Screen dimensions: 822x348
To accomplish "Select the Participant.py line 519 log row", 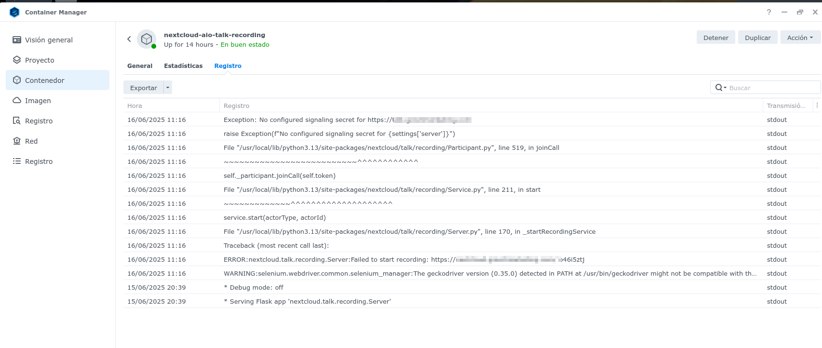I will pos(472,147).
